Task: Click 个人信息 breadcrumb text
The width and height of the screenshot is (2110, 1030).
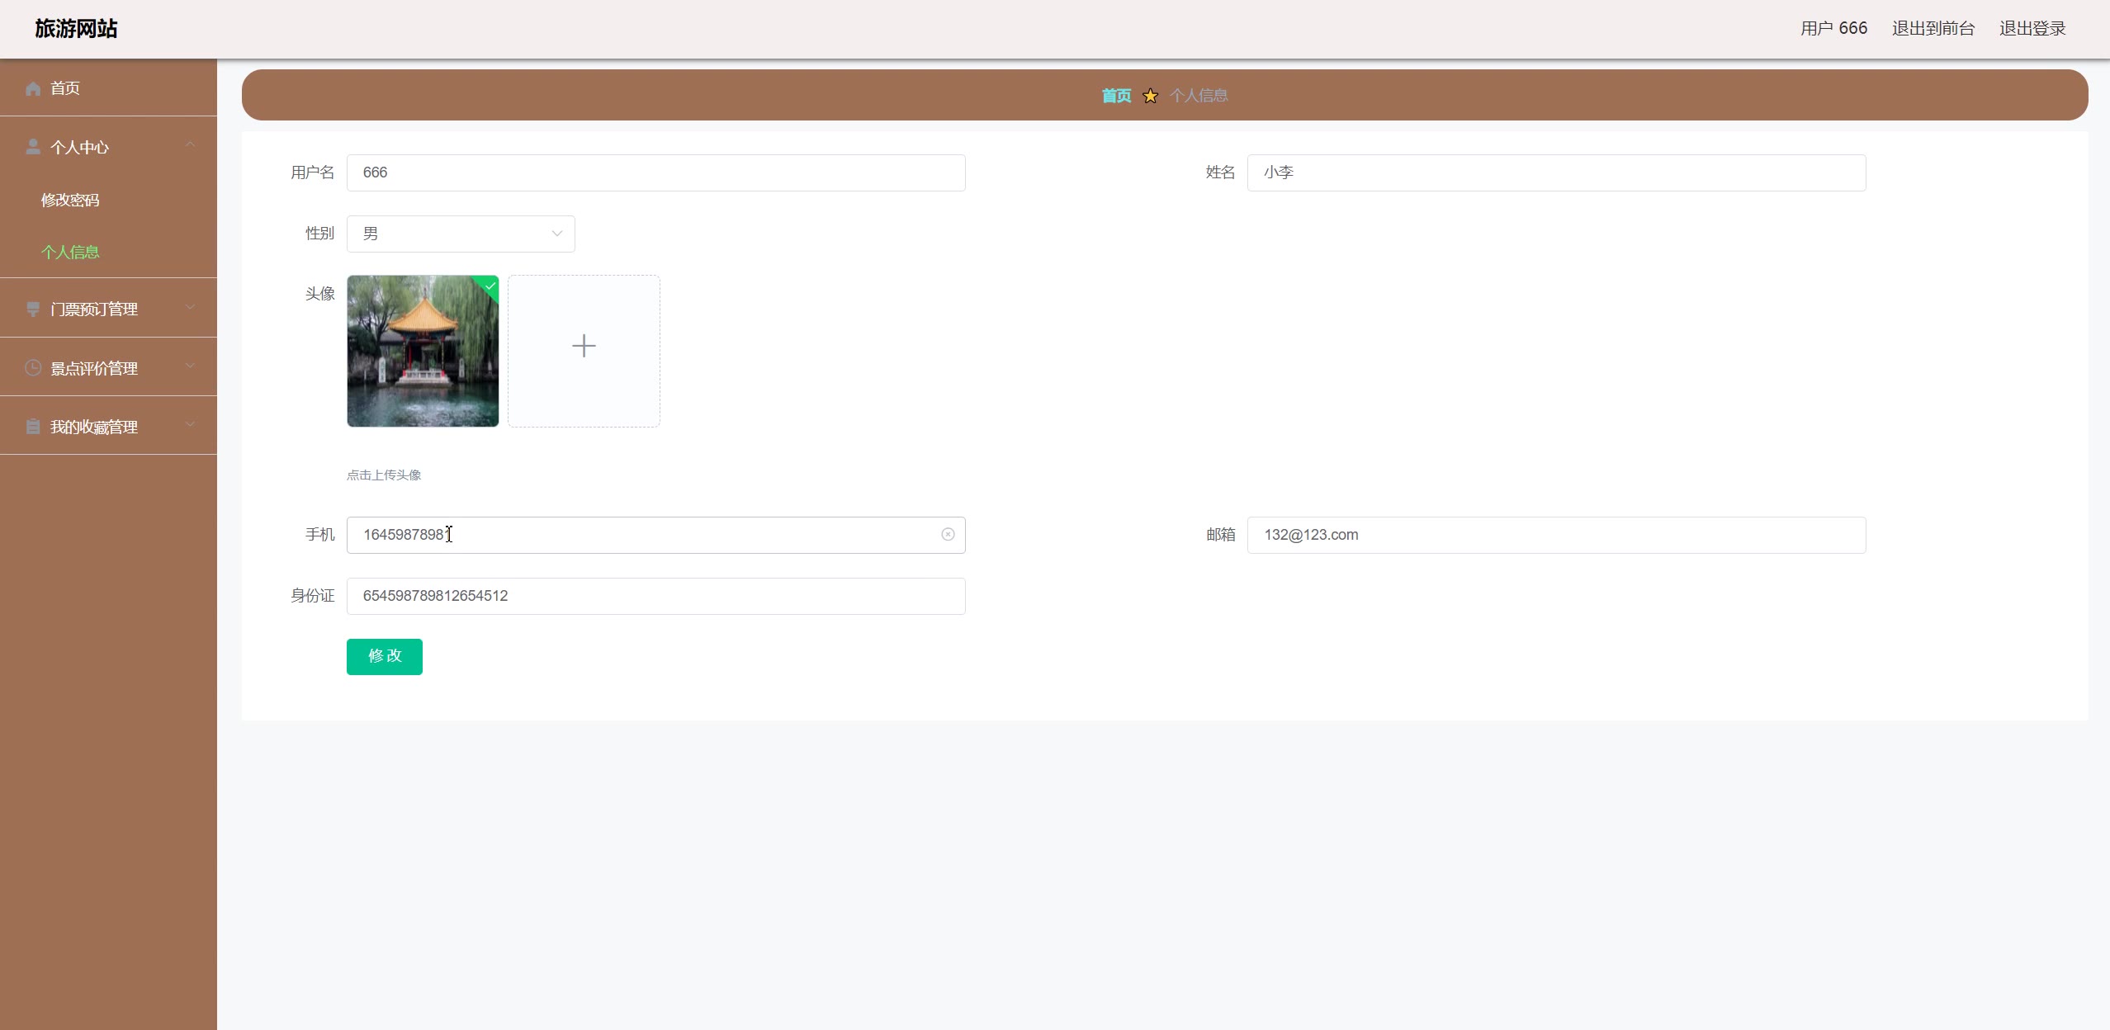Action: click(x=1199, y=96)
